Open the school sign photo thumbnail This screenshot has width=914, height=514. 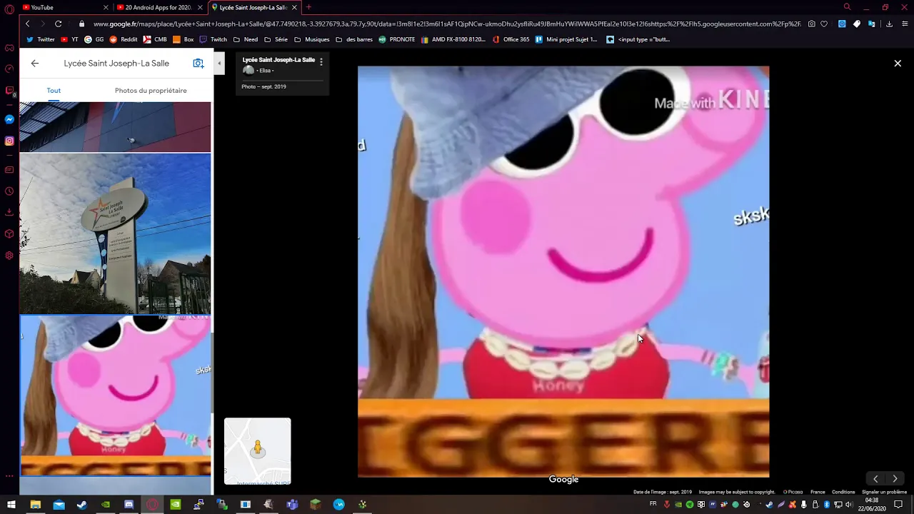115,234
